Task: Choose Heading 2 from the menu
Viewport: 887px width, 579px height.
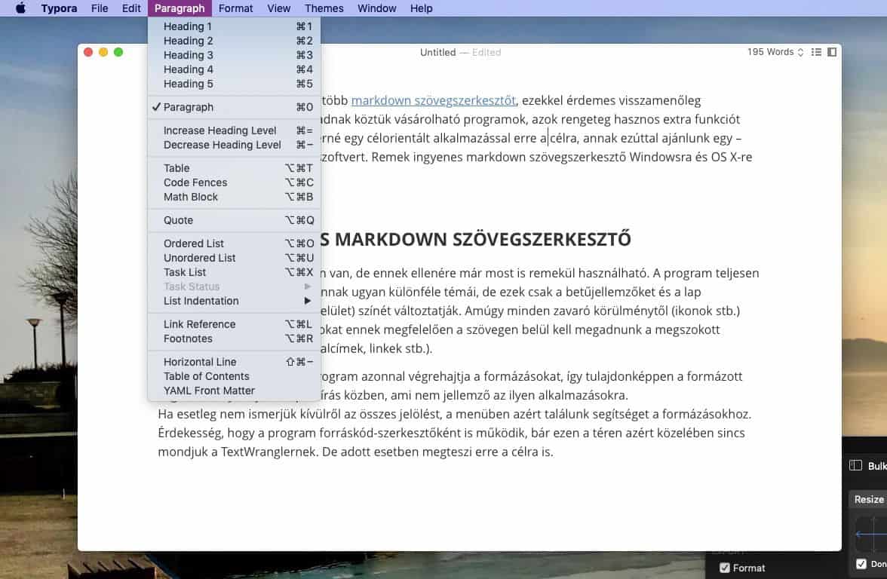Action: coord(234,41)
